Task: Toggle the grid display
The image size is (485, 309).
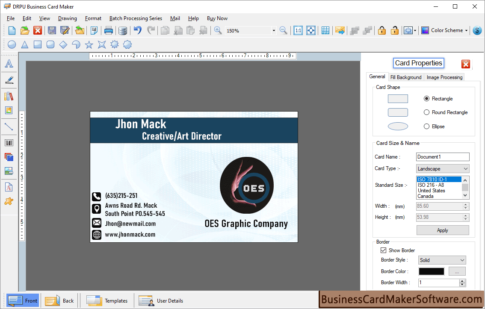Action: click(325, 30)
